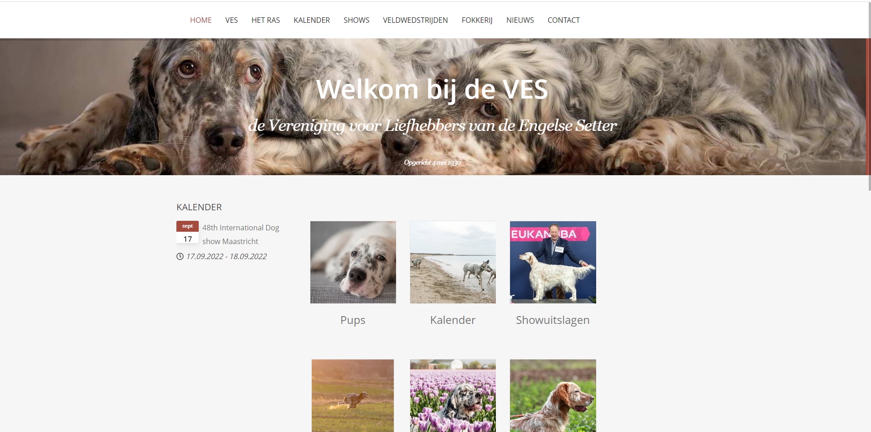Go to NIEUWS page
This screenshot has height=432, width=871.
520,20
